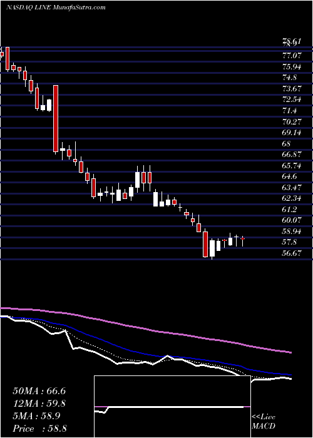Click the 66.87 price axis label
313x438 pixels.
[x=292, y=155]
